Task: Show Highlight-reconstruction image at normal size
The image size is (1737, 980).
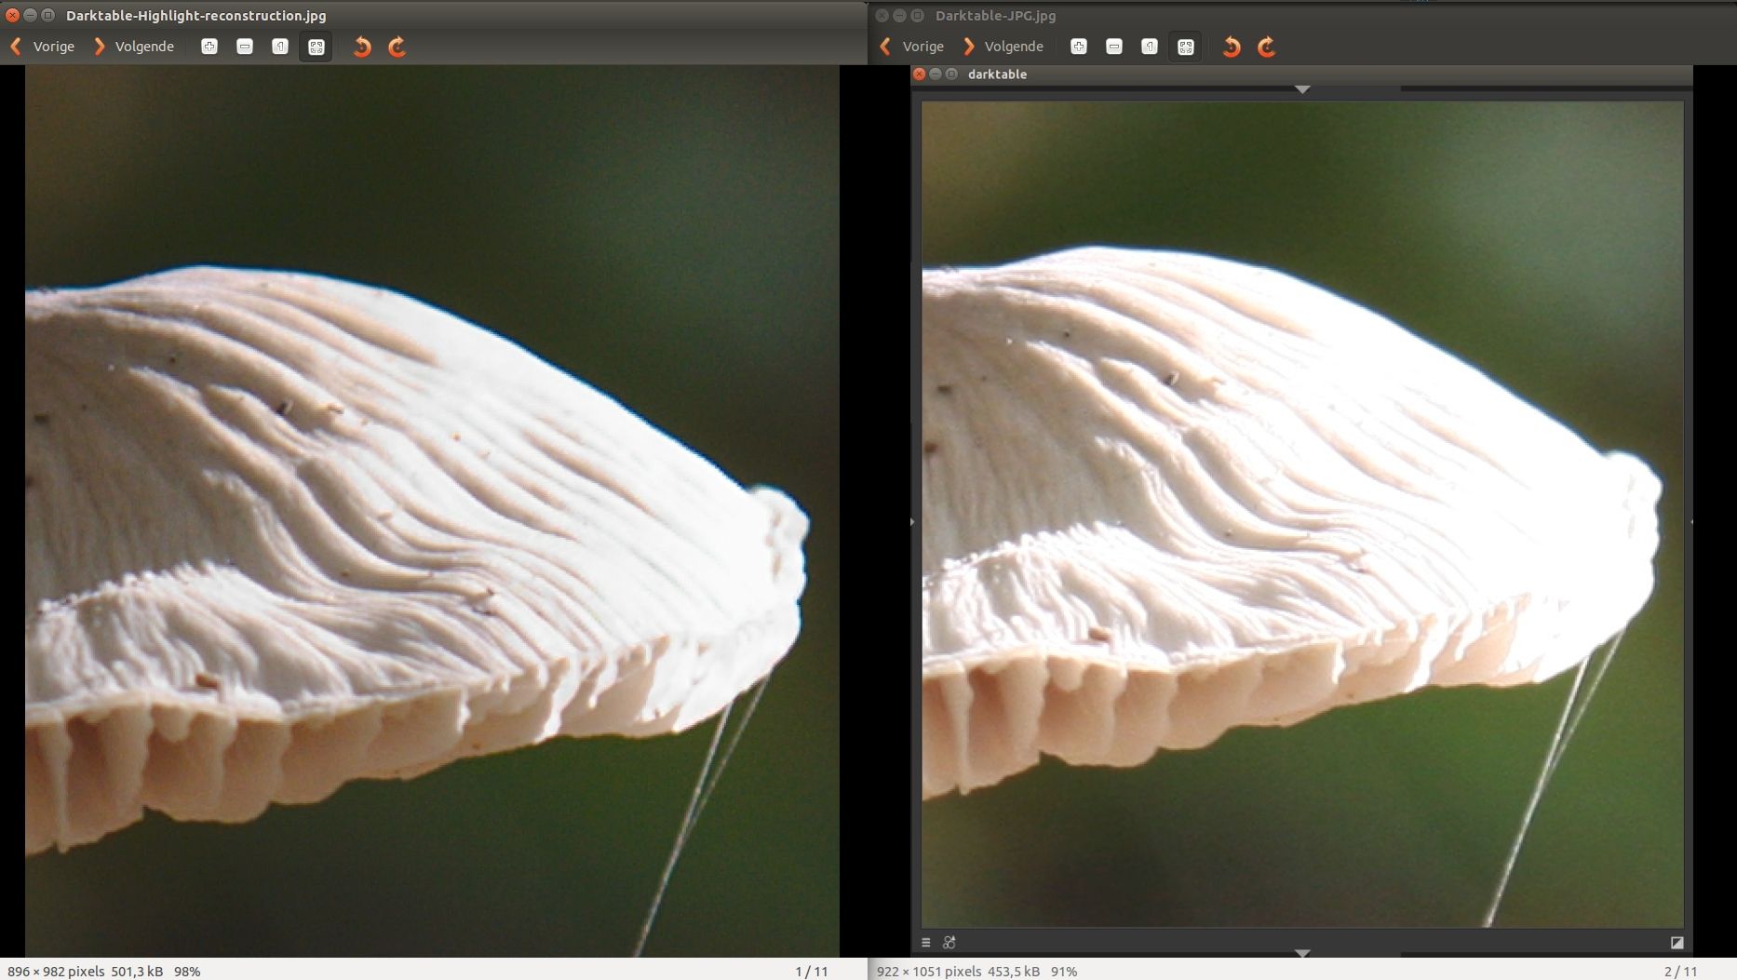Action: click(280, 47)
